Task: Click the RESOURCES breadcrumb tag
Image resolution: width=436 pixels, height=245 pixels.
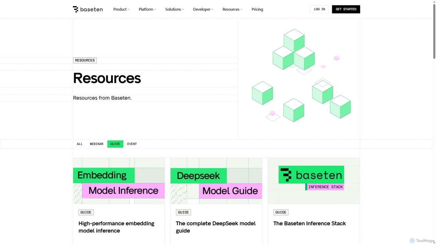Action: (85, 60)
